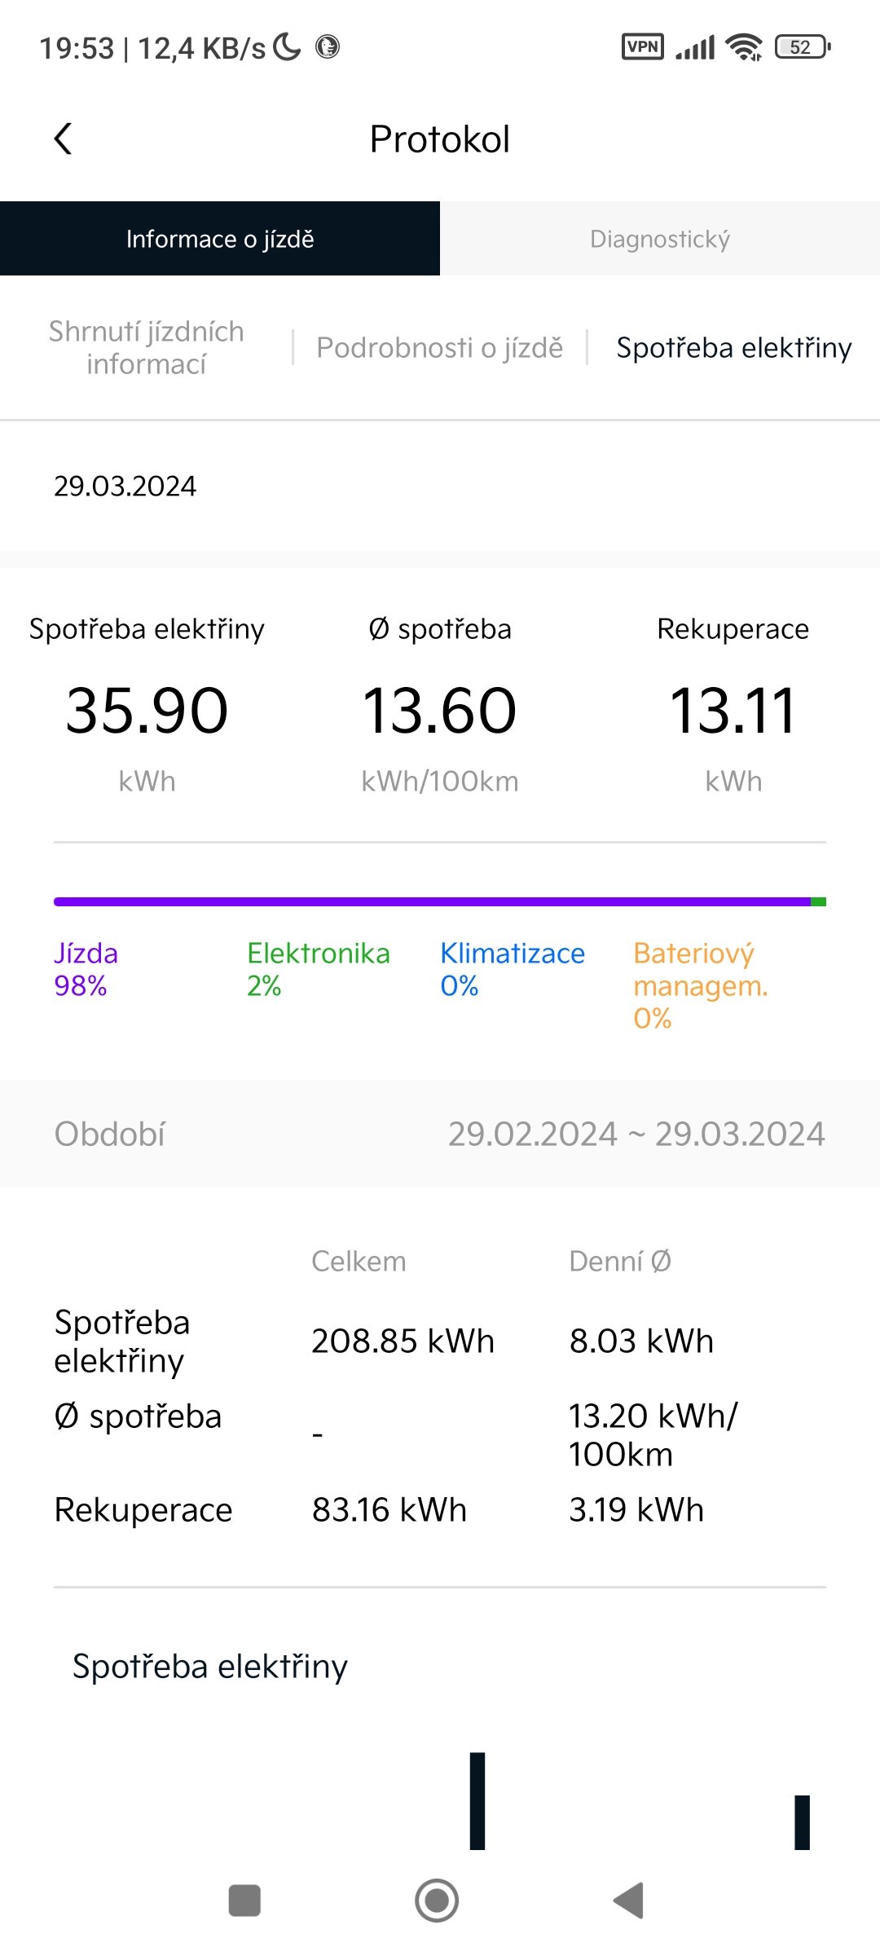Select the Informace o jízdě tab
The height and width of the screenshot is (1956, 880).
[220, 238]
